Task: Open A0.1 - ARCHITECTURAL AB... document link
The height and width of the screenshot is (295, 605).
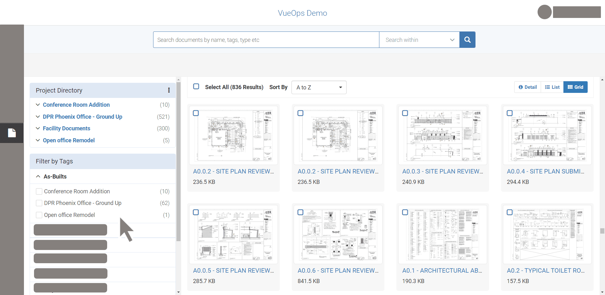Action: [x=442, y=270]
